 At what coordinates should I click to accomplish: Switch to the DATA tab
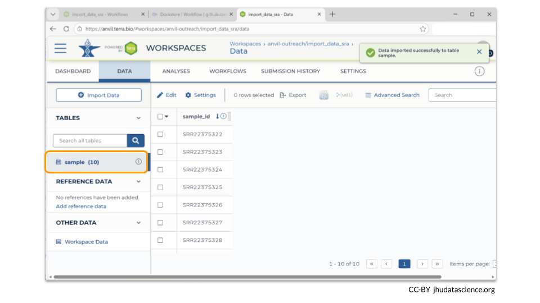(x=124, y=71)
